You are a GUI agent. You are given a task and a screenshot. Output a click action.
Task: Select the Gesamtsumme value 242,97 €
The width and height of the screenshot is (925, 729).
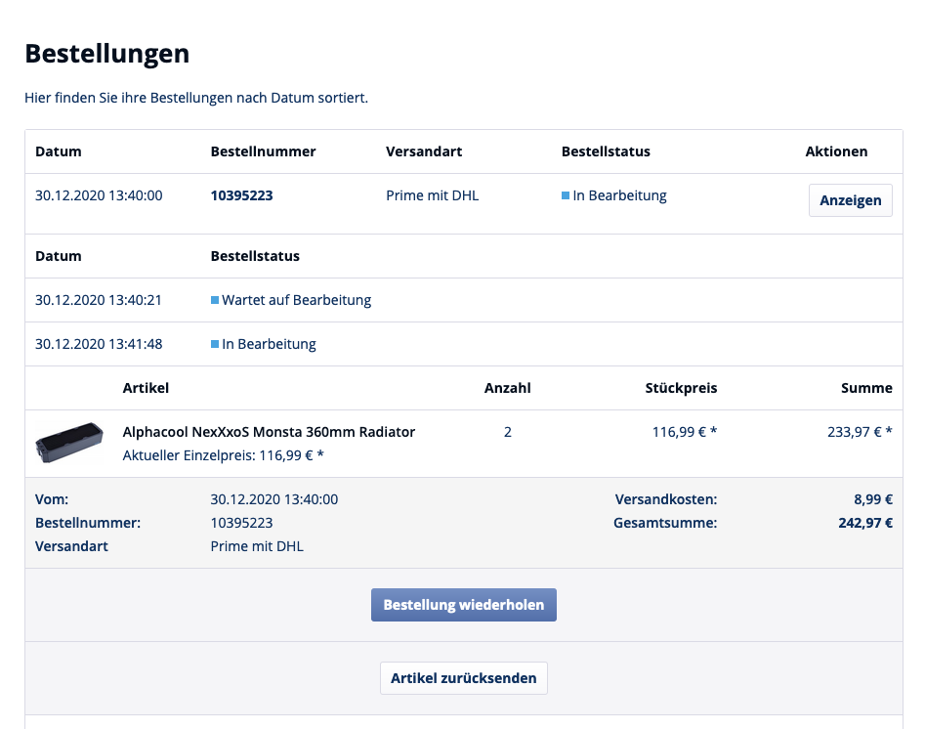click(x=865, y=523)
